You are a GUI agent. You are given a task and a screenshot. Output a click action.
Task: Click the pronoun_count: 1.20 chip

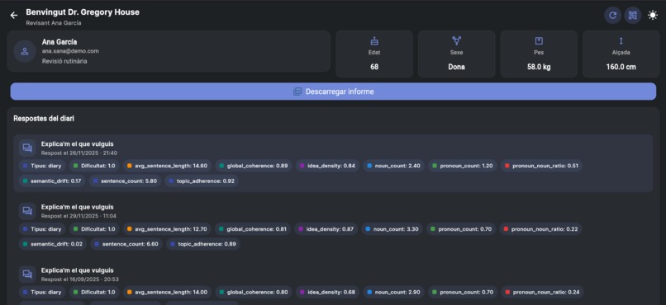click(x=463, y=166)
